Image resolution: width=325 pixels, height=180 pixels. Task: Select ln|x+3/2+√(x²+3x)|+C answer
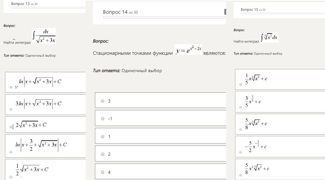tap(11, 152)
